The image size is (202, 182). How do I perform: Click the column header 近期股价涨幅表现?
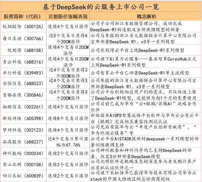point(68,16)
